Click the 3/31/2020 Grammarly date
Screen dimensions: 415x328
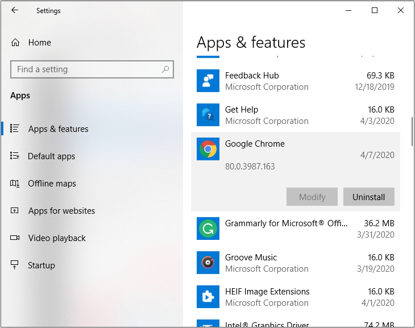376,235
